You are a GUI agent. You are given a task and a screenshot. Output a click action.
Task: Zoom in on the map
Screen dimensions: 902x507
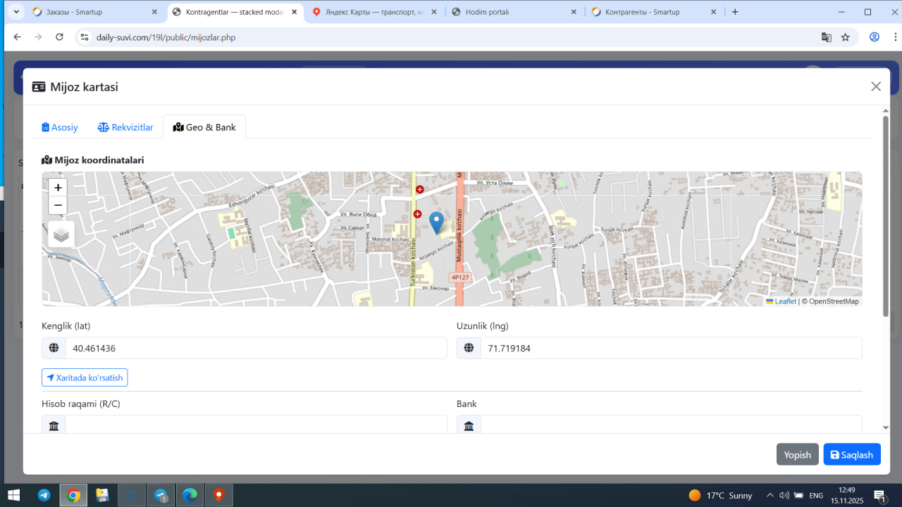point(58,187)
